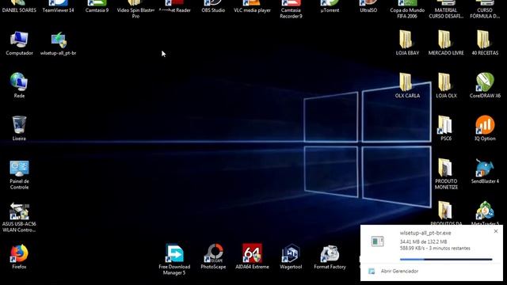Open the MERCADO LIVRE folder
Image resolution: width=507 pixels, height=285 pixels.
pos(446,43)
